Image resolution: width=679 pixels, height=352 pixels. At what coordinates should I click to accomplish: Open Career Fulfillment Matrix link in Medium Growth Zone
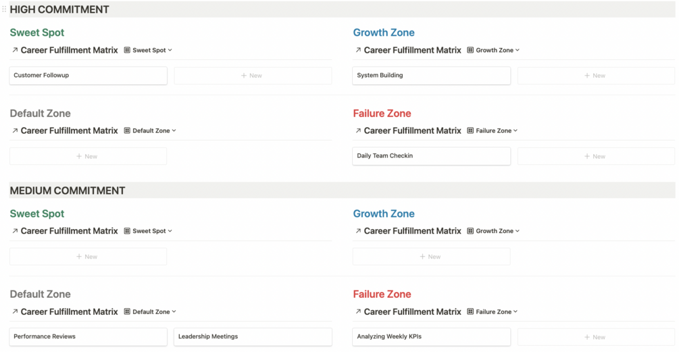click(x=412, y=231)
